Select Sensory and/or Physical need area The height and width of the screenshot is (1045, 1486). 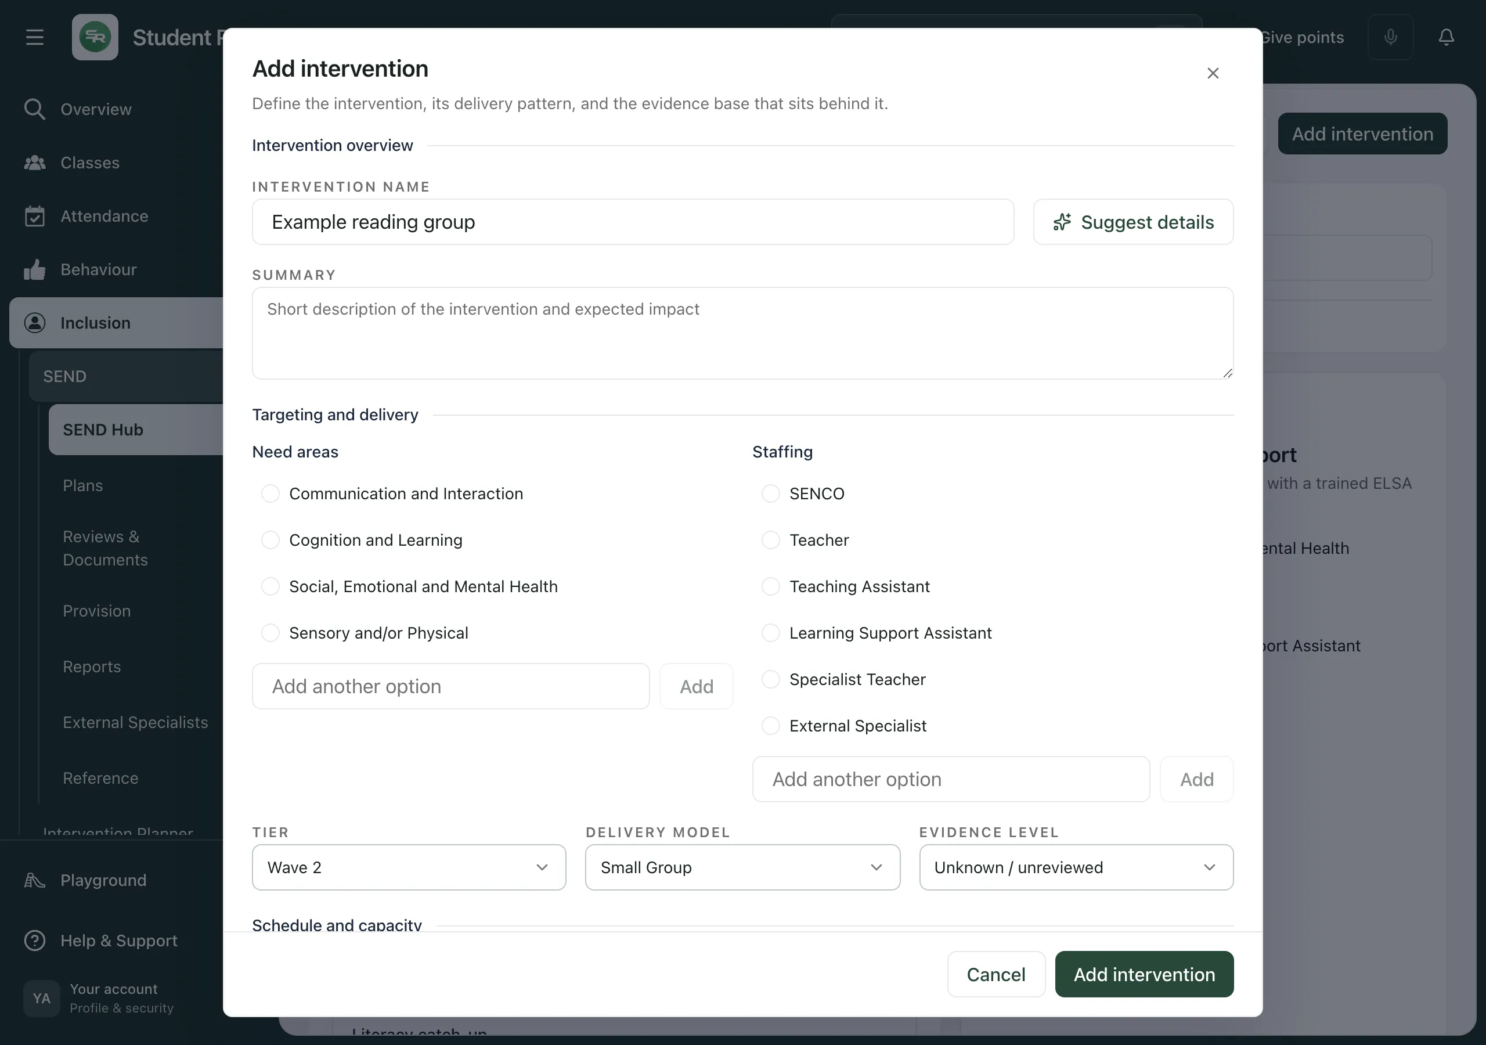click(x=270, y=633)
